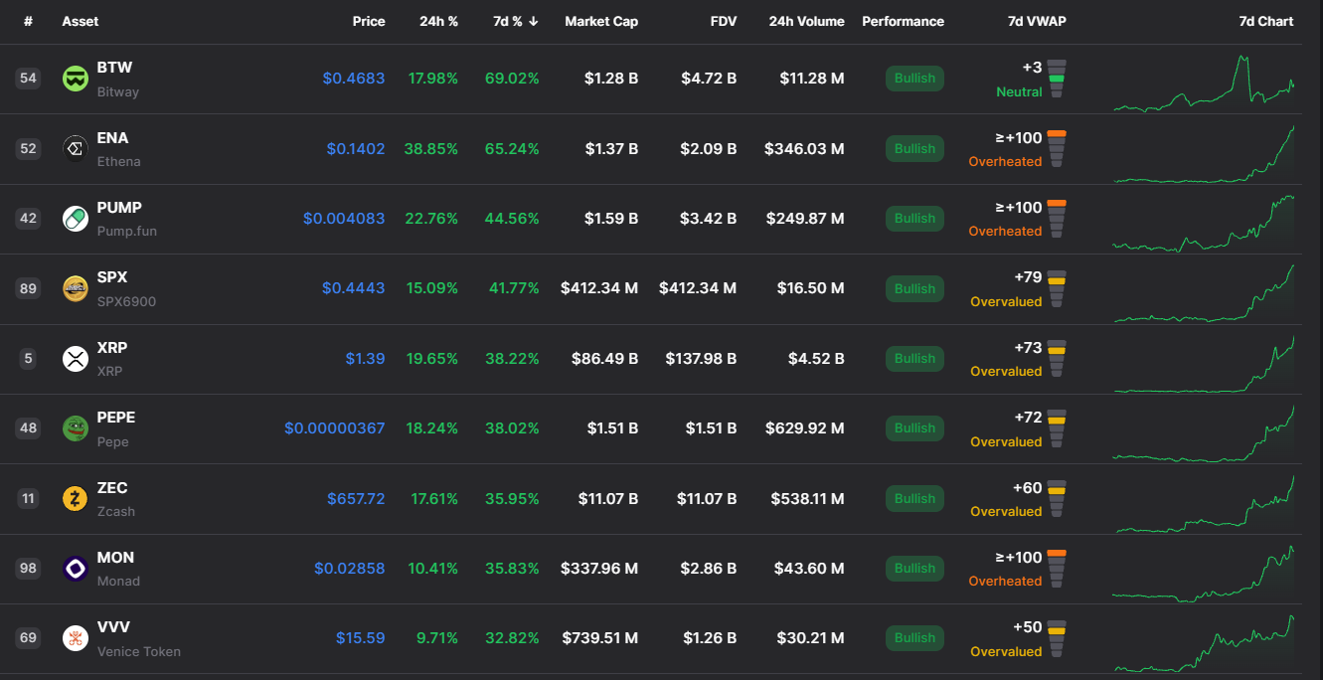Open the ZEC asset name link
1323x680 pixels.
[112, 488]
